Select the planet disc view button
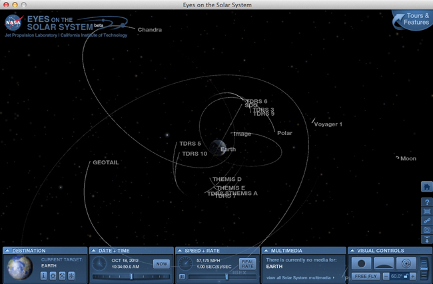Viewport: 433px width, 284px height. [x=361, y=263]
